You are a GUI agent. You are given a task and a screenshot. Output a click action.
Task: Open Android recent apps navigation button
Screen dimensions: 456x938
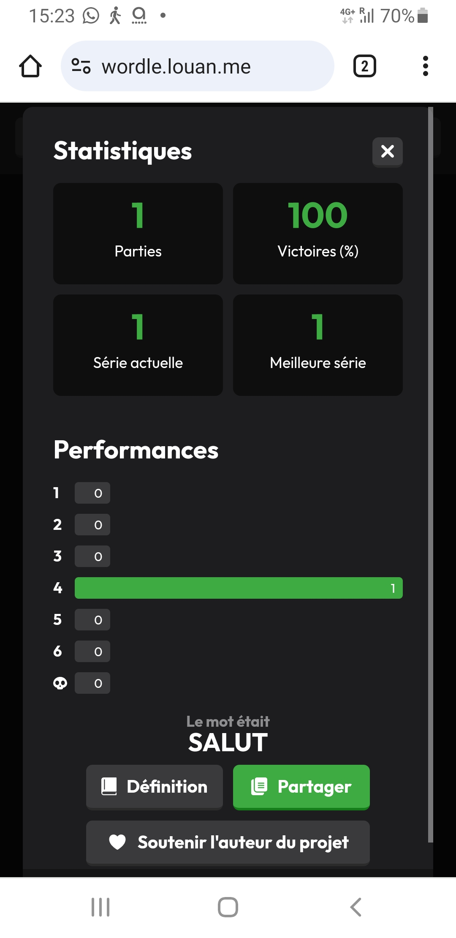100,907
